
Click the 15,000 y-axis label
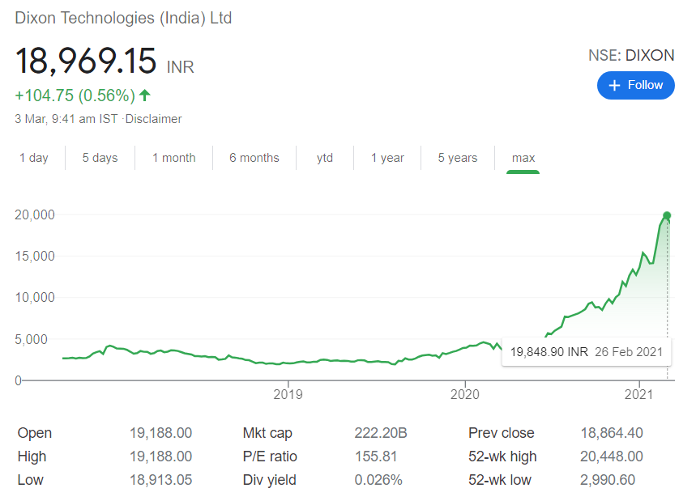35,257
